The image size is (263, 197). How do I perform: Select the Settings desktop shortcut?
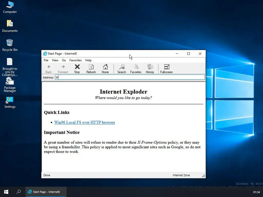tap(10, 103)
